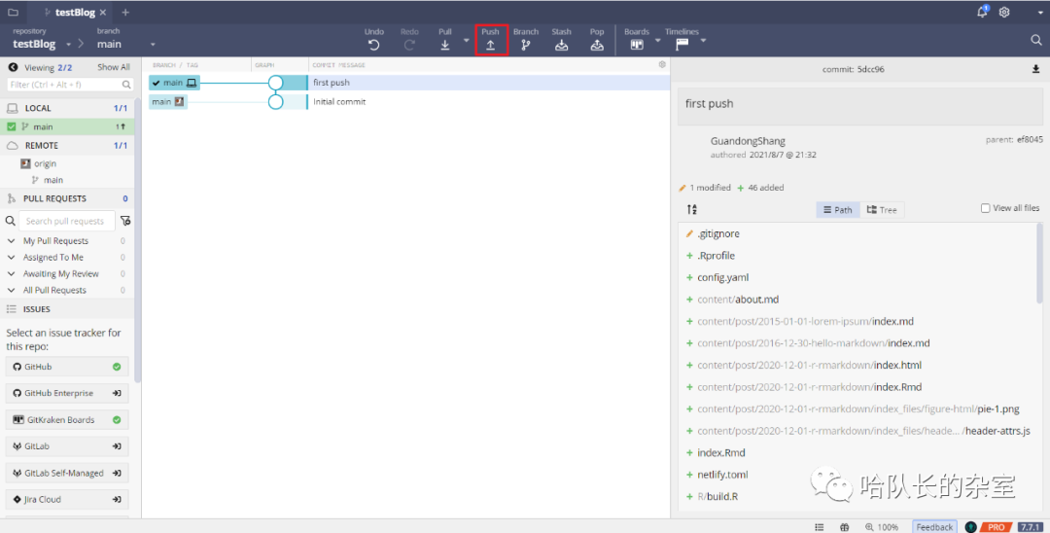Open settings gear icon at top right
Image resolution: width=1050 pixels, height=533 pixels.
(1003, 12)
